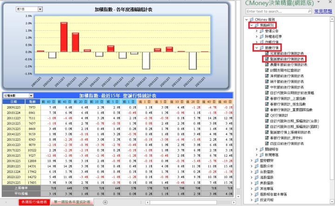Screen dimensions: 335x206
Task: Select the date cell 20181225
Action: click(13, 156)
